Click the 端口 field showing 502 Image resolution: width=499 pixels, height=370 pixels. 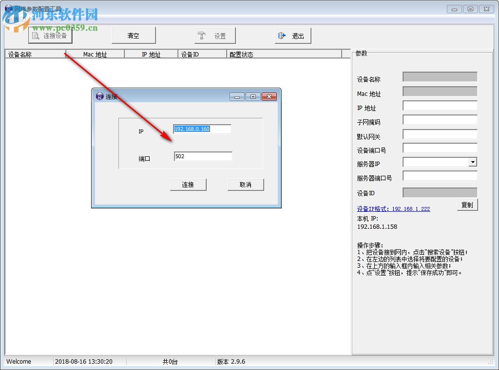click(x=202, y=156)
